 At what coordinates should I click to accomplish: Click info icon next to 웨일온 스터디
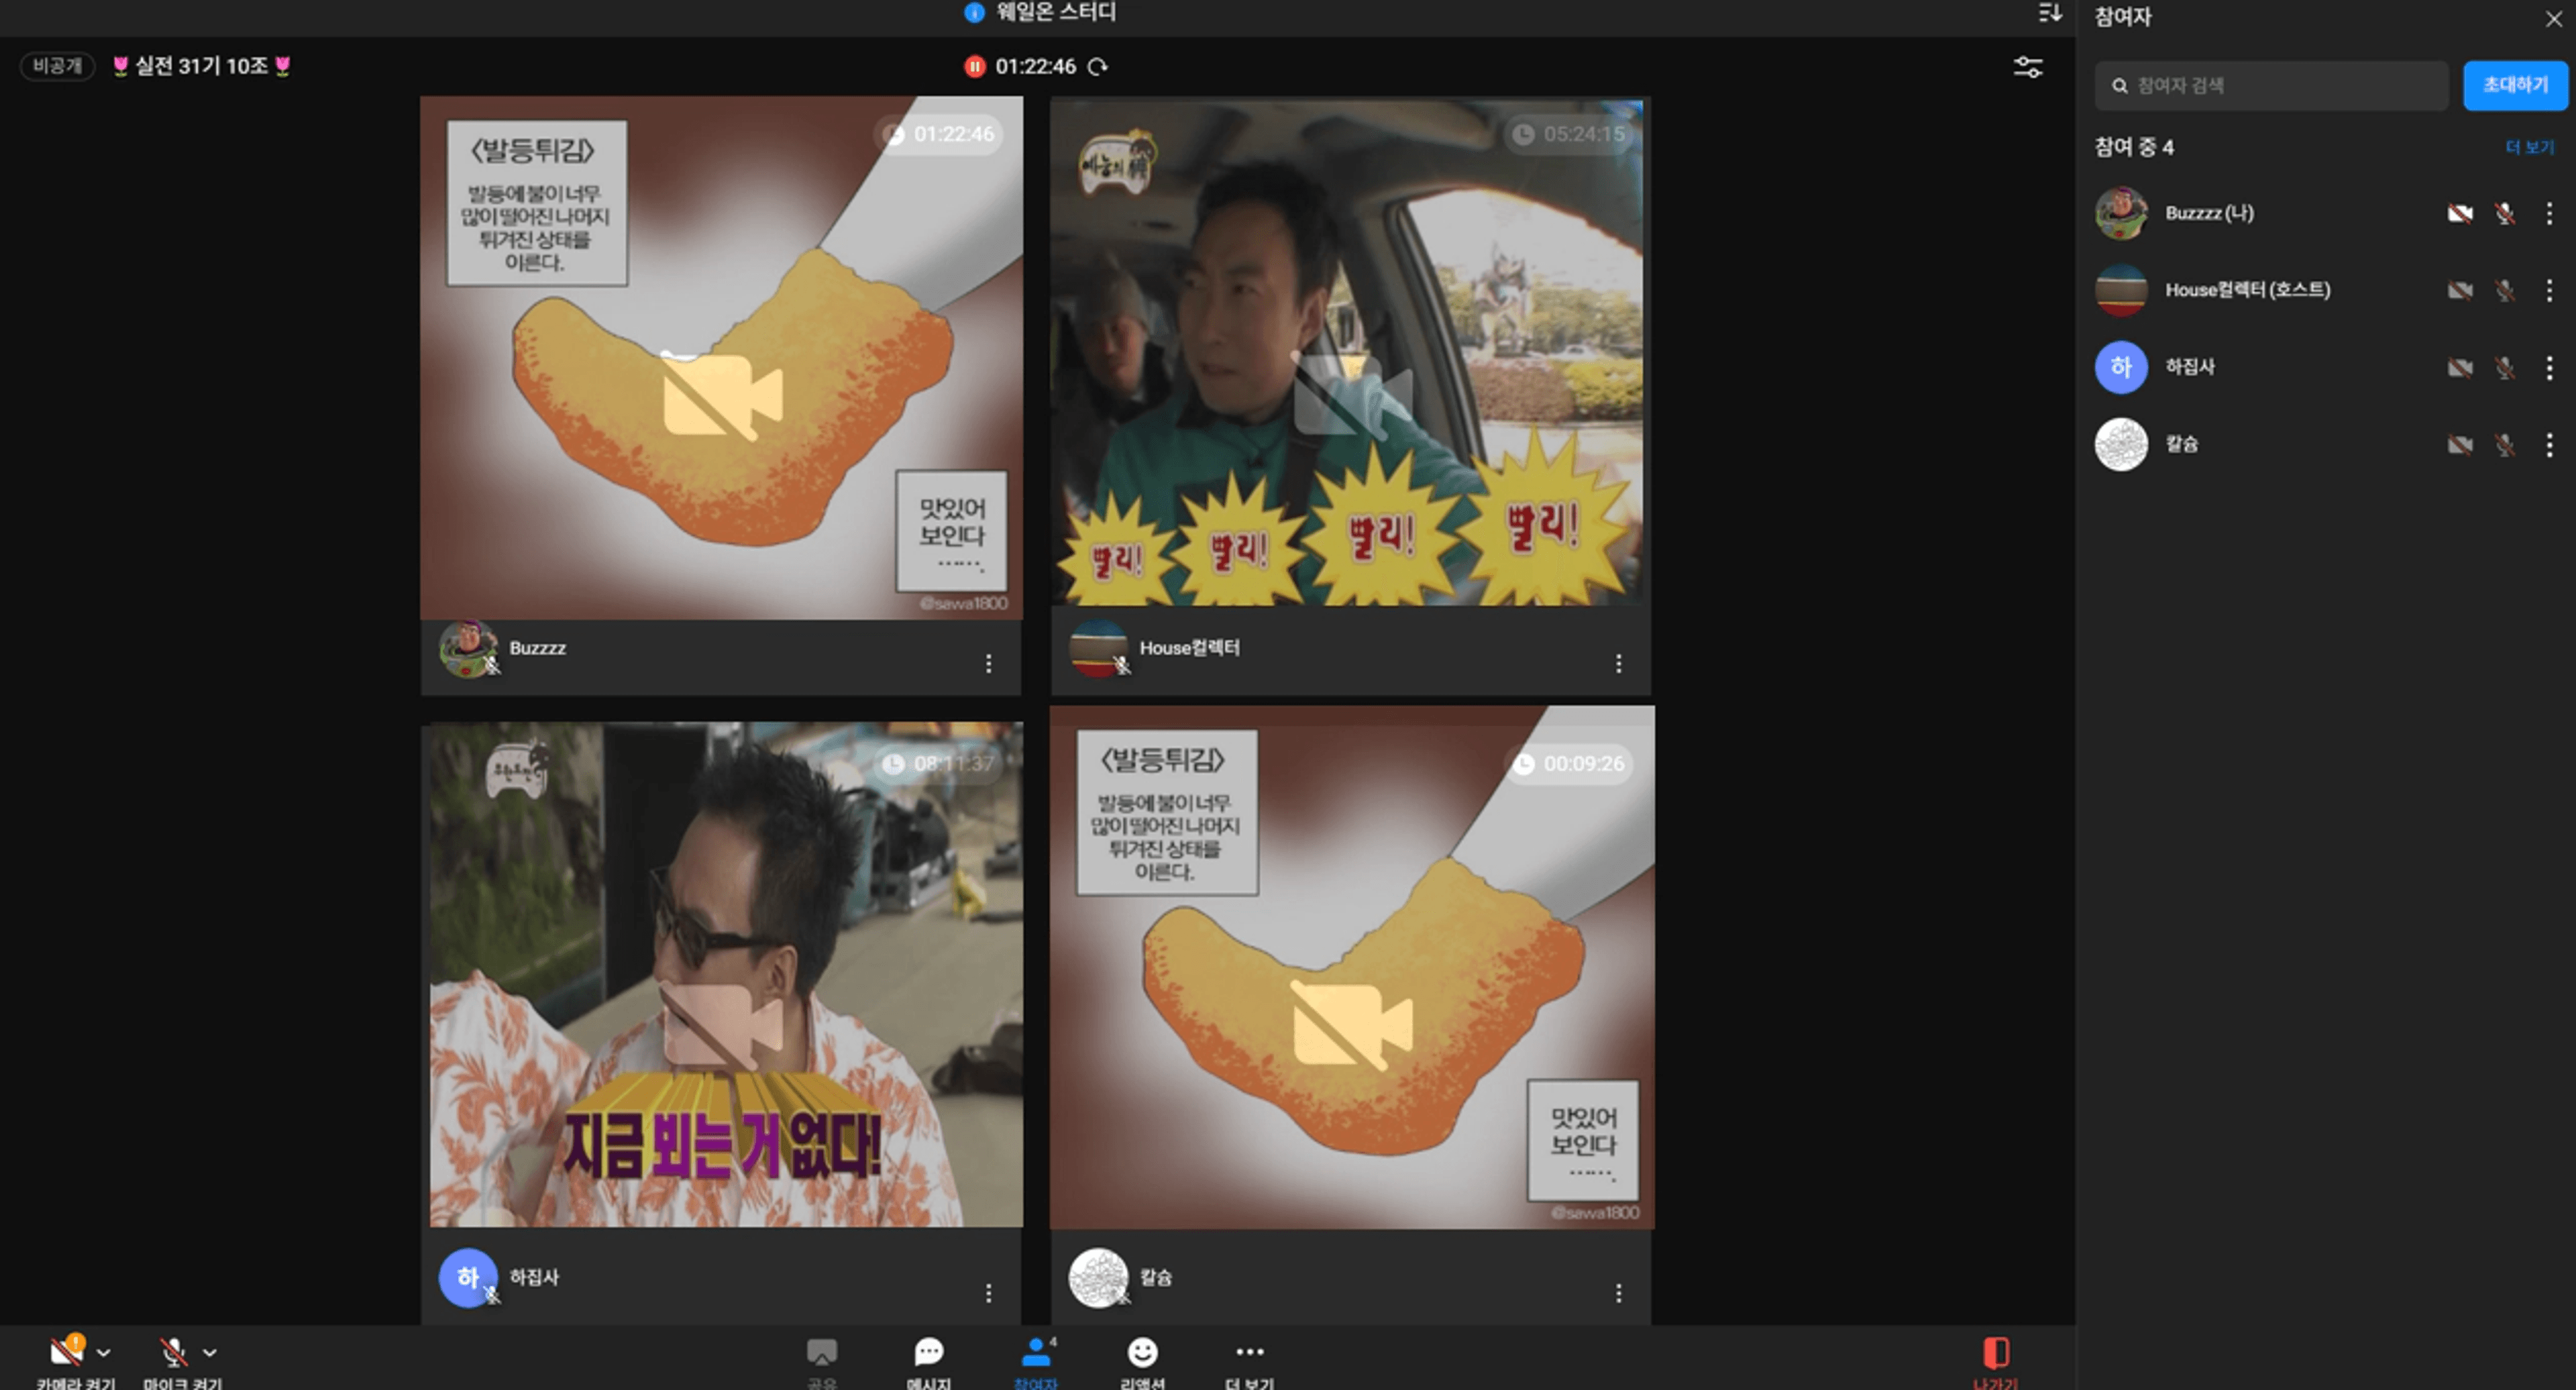(974, 13)
